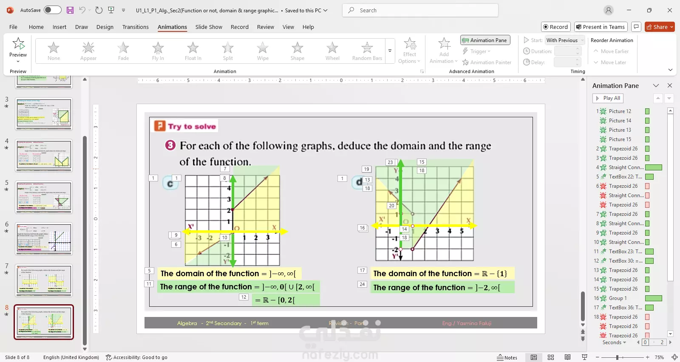The width and height of the screenshot is (680, 362).
Task: Collapse the ribbon with chevron
Action: click(670, 70)
